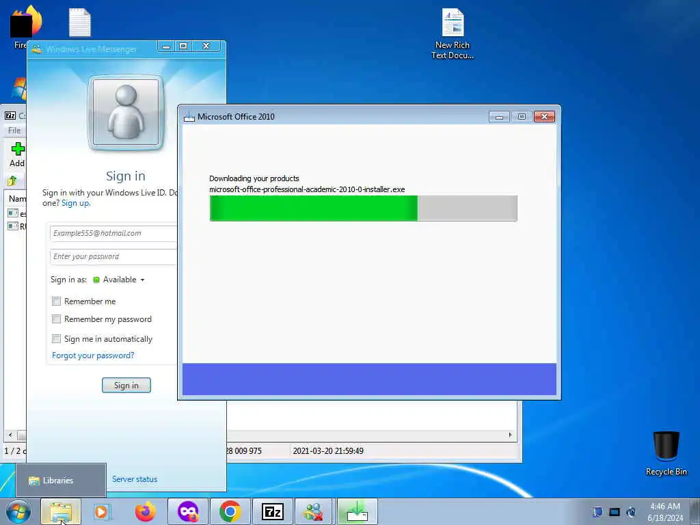The height and width of the screenshot is (525, 700).
Task: Enable the Remember me checkbox
Action: 56,301
